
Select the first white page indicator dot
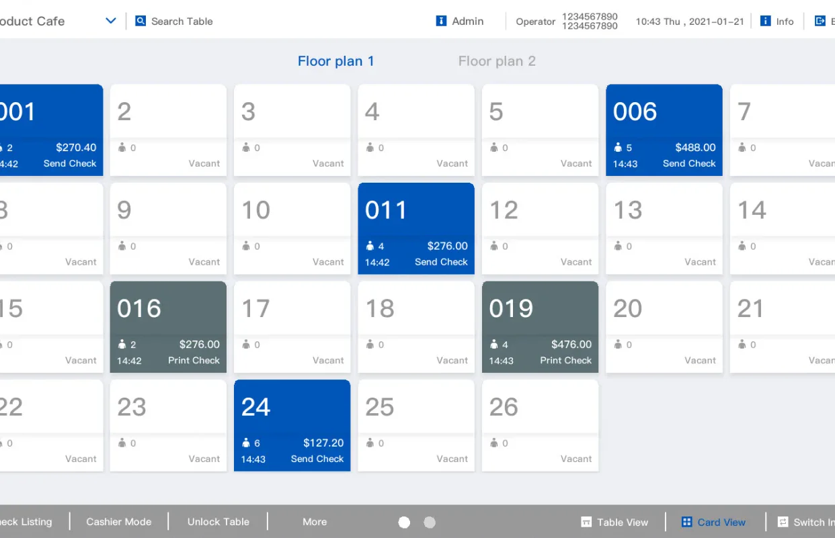click(x=404, y=522)
